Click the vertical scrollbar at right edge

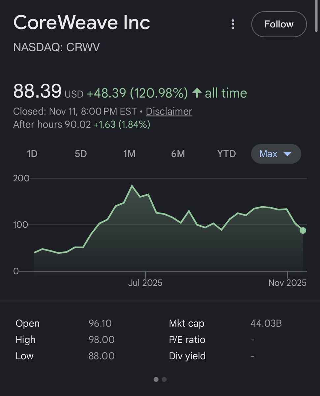317,16
